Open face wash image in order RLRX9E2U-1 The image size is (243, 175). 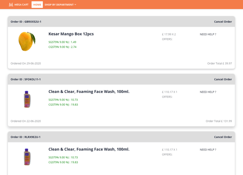coord(27,157)
